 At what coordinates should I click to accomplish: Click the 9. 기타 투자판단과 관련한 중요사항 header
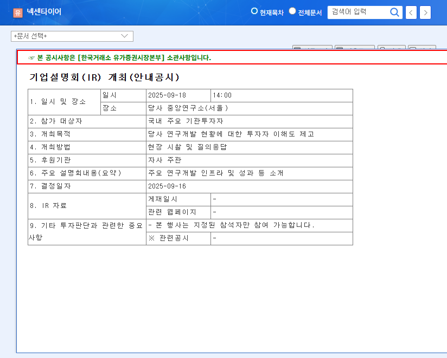pos(87,232)
